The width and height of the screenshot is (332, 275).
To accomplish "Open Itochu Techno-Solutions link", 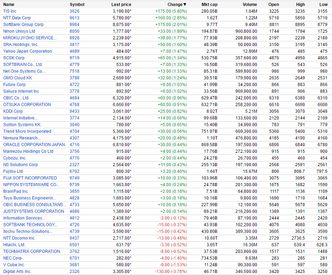I will (x=28, y=232).
